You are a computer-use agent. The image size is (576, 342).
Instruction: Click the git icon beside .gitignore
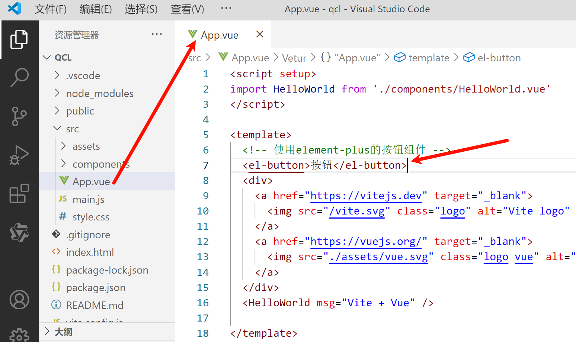coord(56,234)
